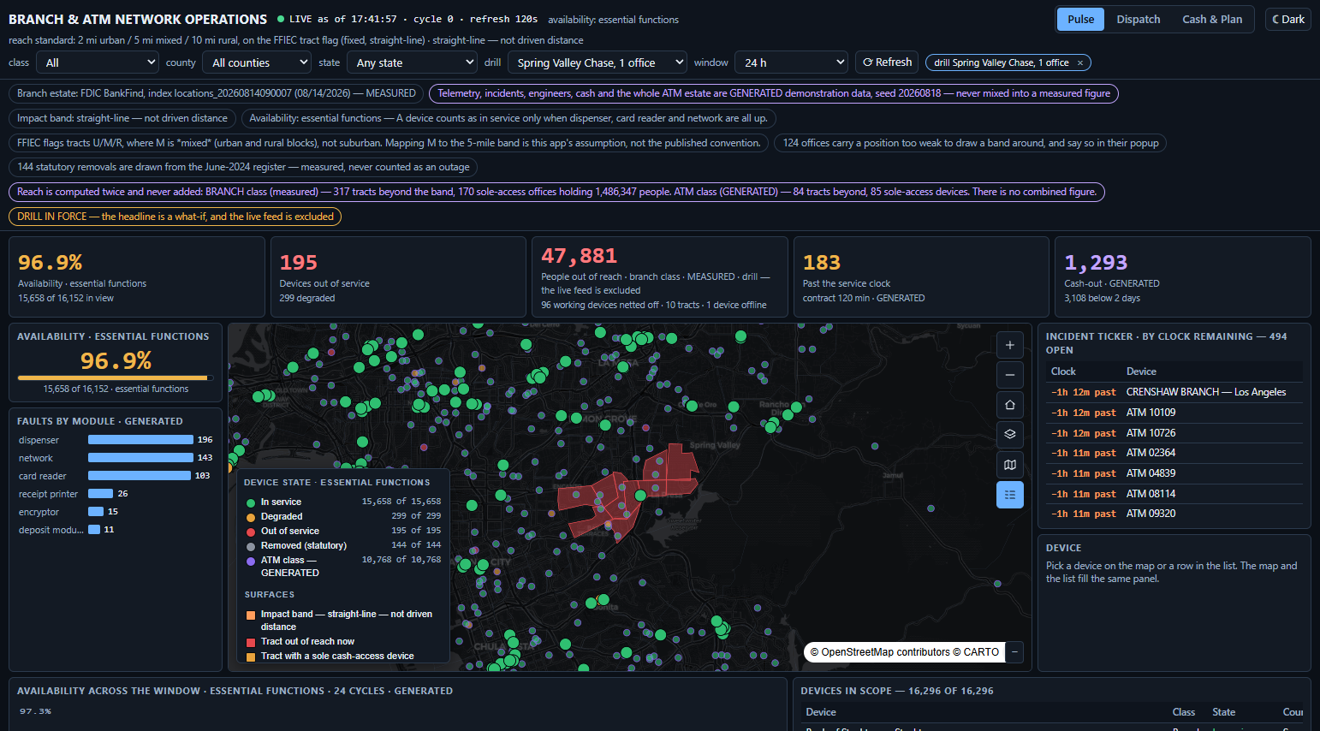Click the availability progress bar
The height and width of the screenshot is (731, 1320).
[x=116, y=377]
